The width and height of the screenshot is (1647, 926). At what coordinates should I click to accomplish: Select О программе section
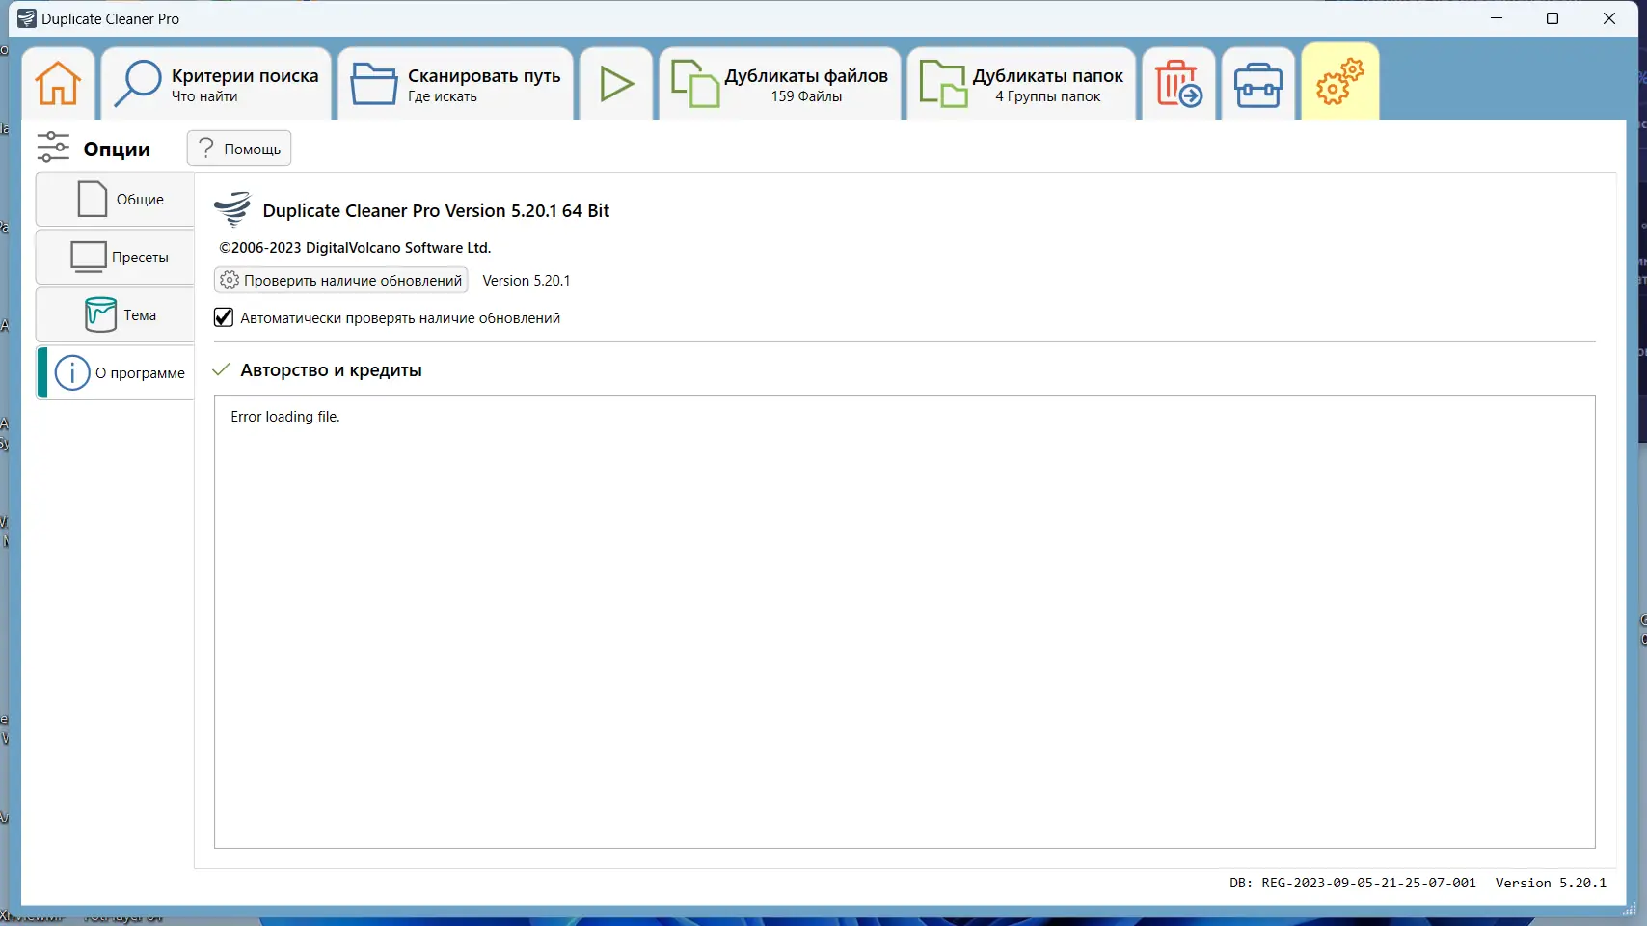click(x=115, y=373)
